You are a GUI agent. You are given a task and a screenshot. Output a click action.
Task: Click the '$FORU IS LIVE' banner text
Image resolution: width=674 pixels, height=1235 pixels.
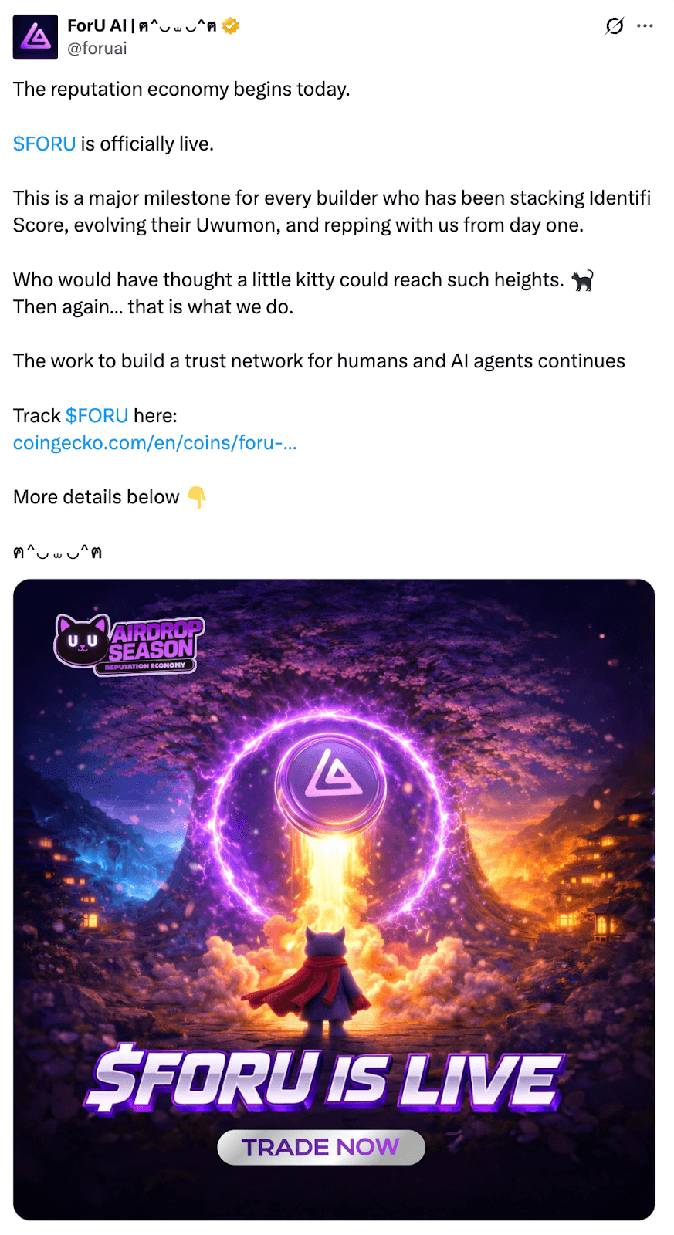(324, 1078)
